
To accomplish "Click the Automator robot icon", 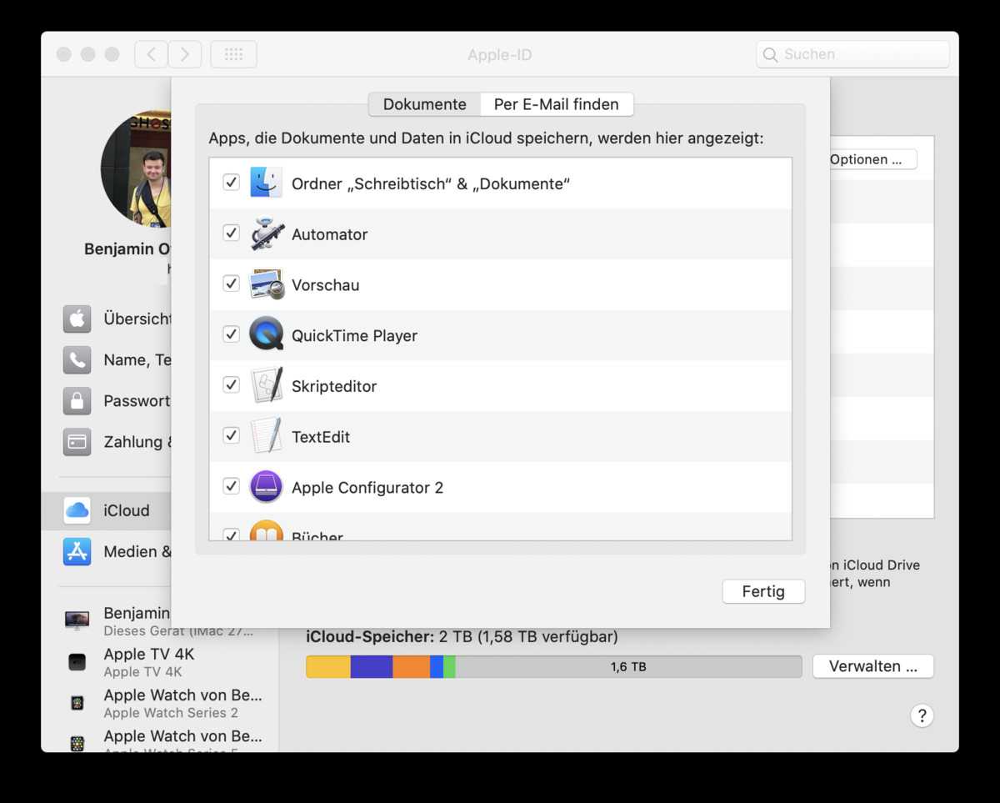I will (267, 233).
